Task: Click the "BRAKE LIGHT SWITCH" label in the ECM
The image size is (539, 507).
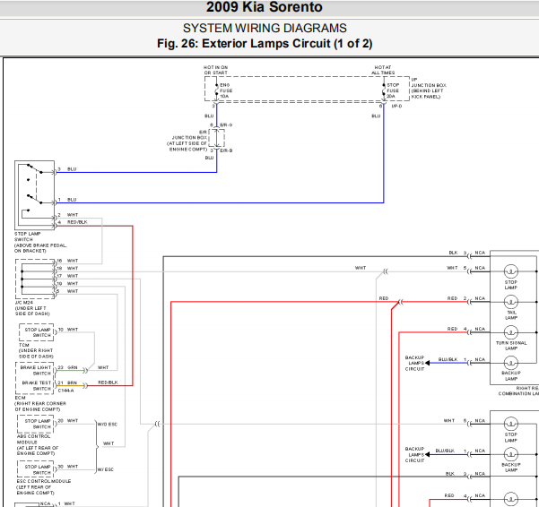Action: pyautogui.click(x=35, y=370)
